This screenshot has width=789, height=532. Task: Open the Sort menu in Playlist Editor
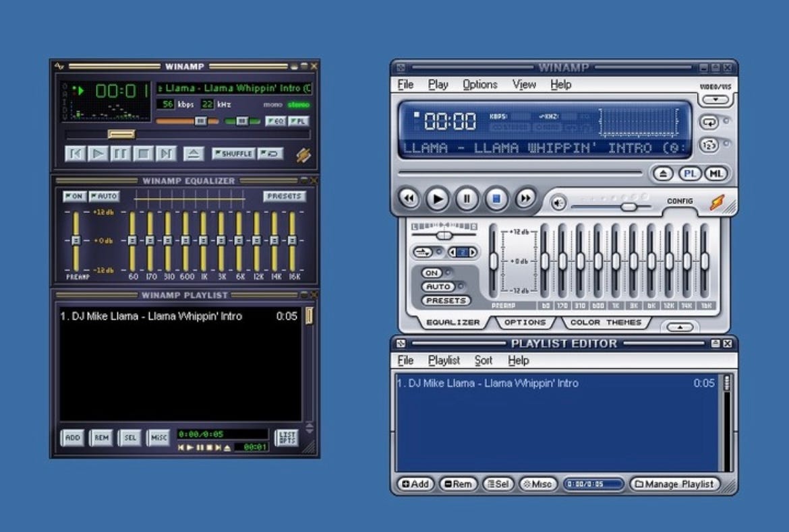(484, 360)
